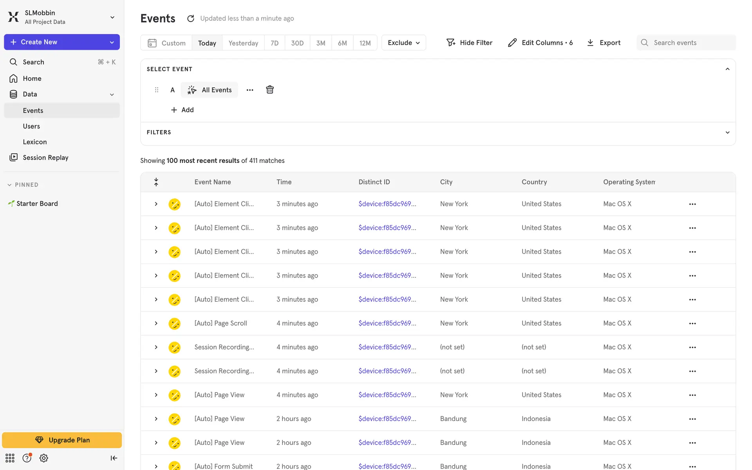Toggle the Hide Filter button
Image resolution: width=752 pixels, height=470 pixels.
click(469, 43)
